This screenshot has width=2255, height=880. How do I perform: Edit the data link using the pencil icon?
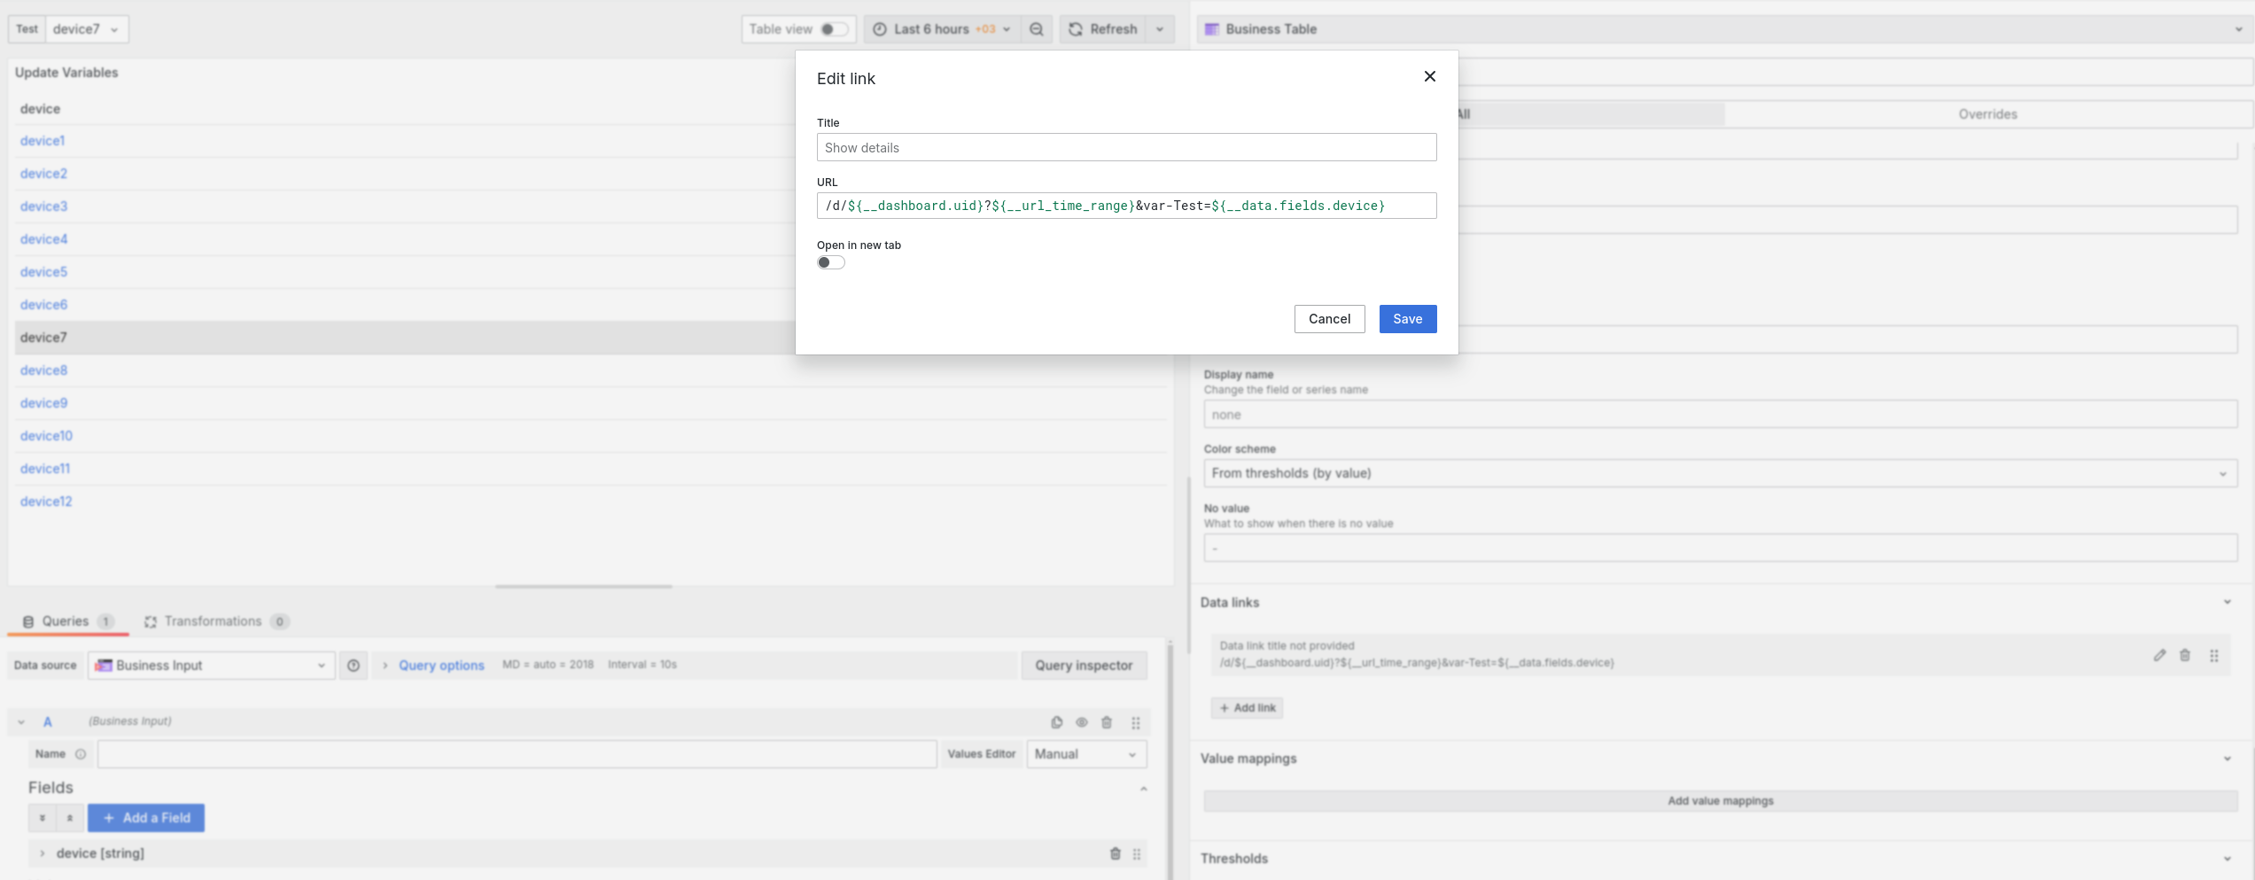click(x=2159, y=656)
